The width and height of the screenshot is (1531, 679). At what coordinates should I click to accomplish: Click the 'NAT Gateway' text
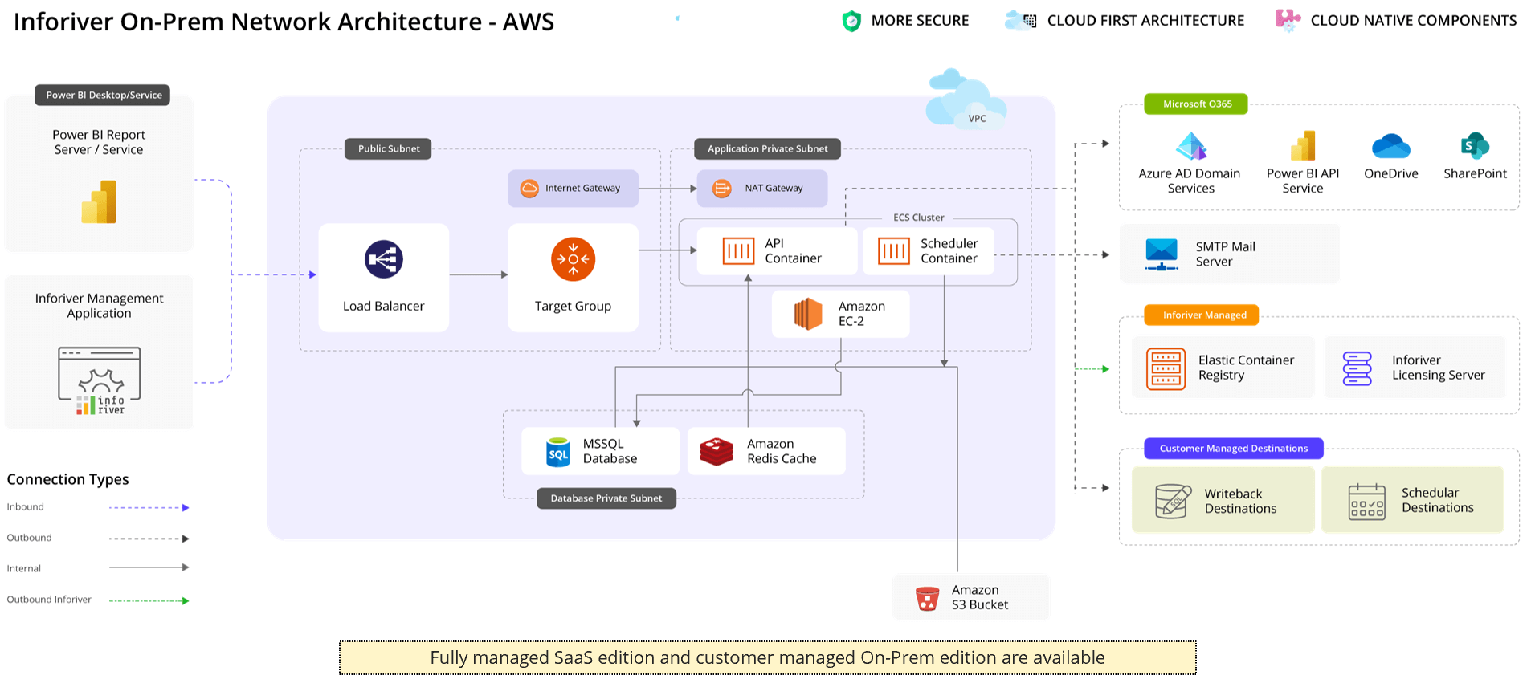774,189
